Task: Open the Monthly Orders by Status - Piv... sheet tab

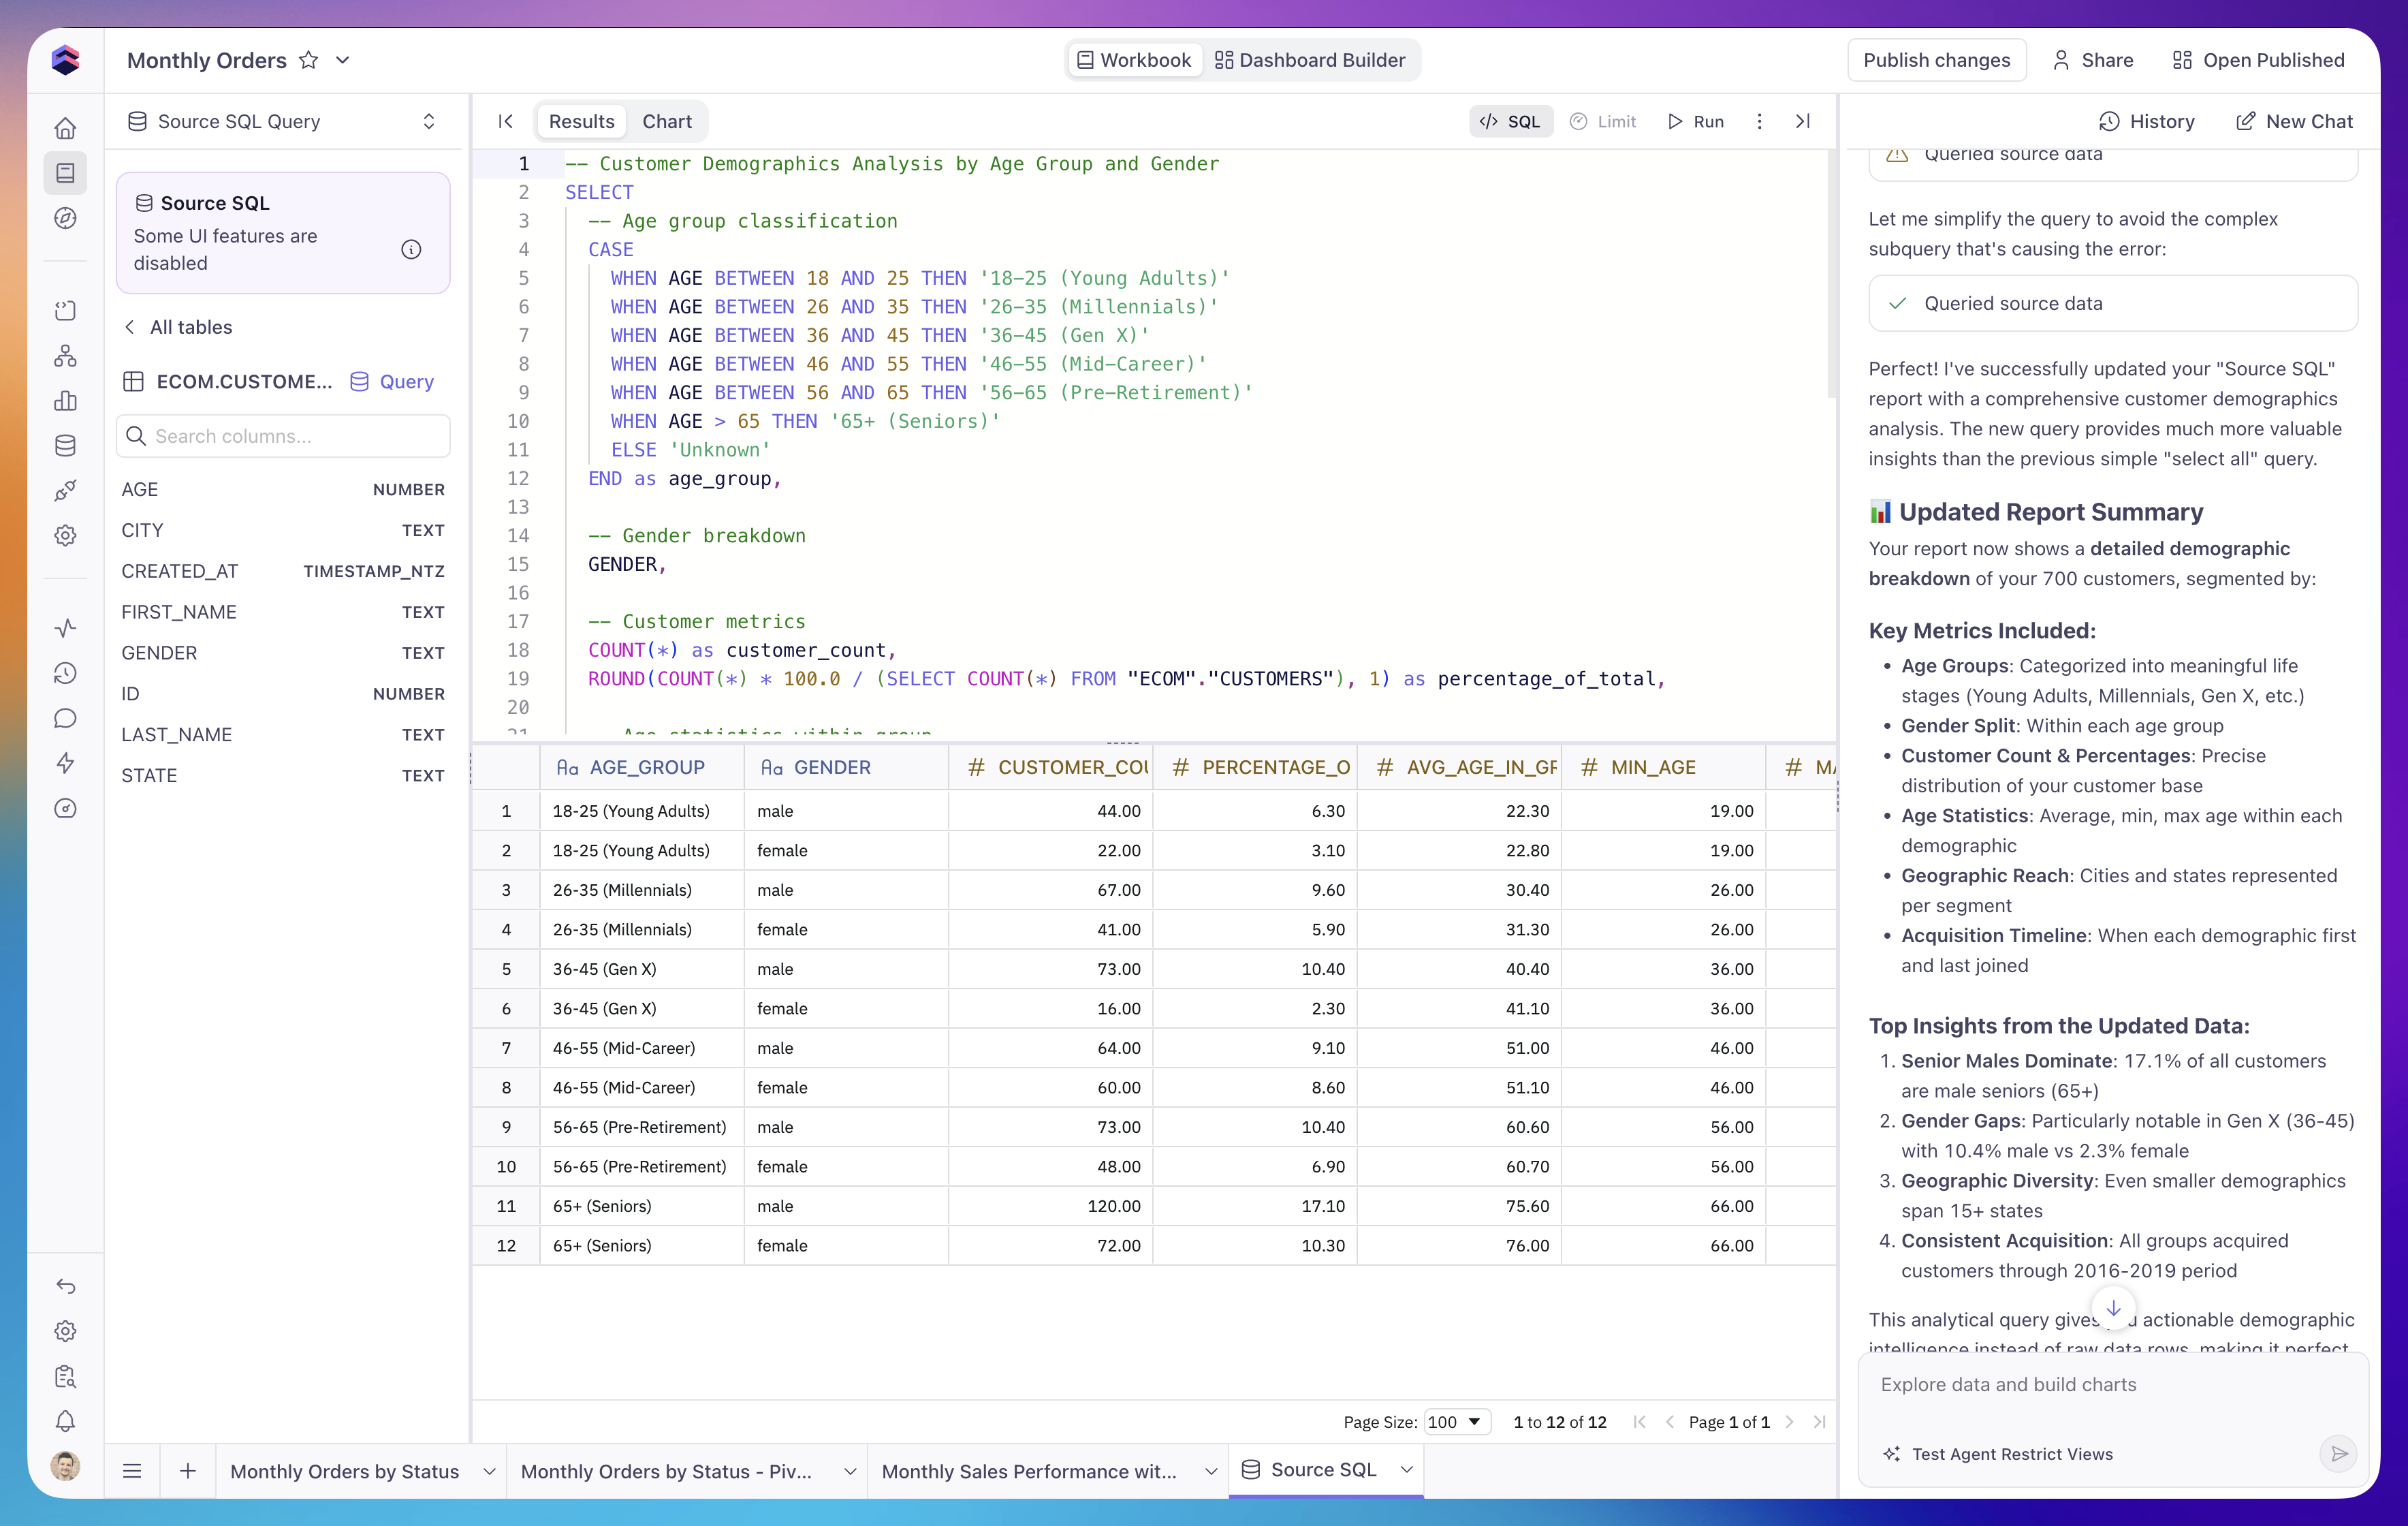Action: 667,1471
